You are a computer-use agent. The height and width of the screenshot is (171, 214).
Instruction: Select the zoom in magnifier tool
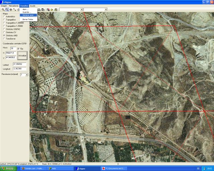click(3, 10)
